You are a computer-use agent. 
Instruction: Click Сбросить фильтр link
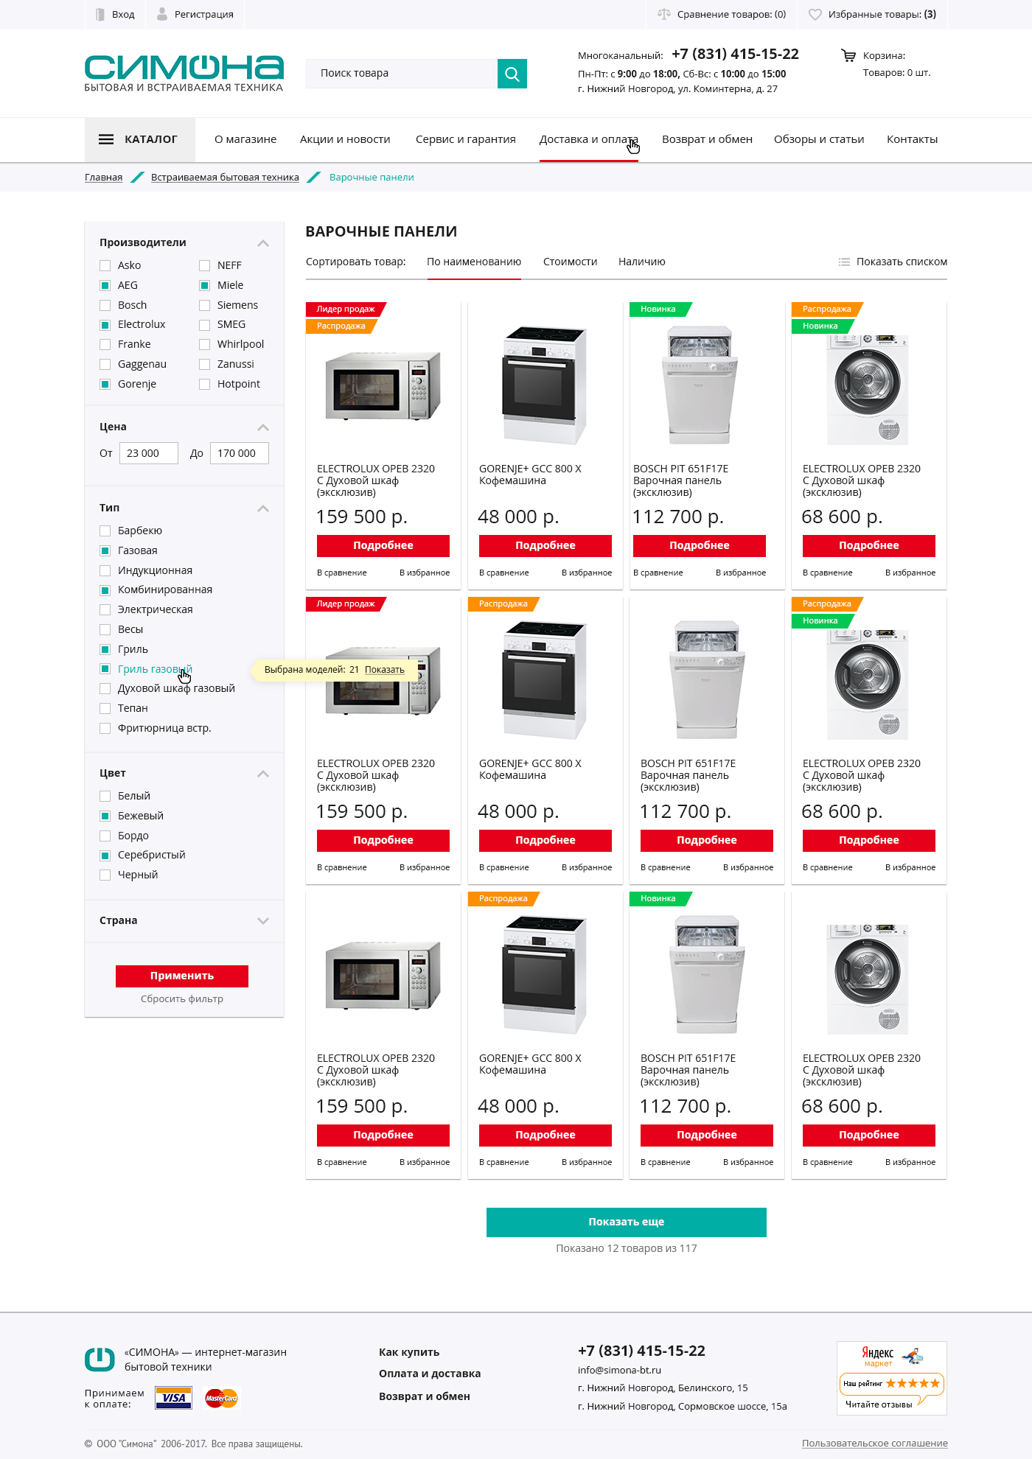click(182, 999)
